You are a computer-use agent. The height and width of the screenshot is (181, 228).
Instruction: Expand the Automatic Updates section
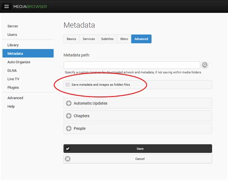point(138,103)
